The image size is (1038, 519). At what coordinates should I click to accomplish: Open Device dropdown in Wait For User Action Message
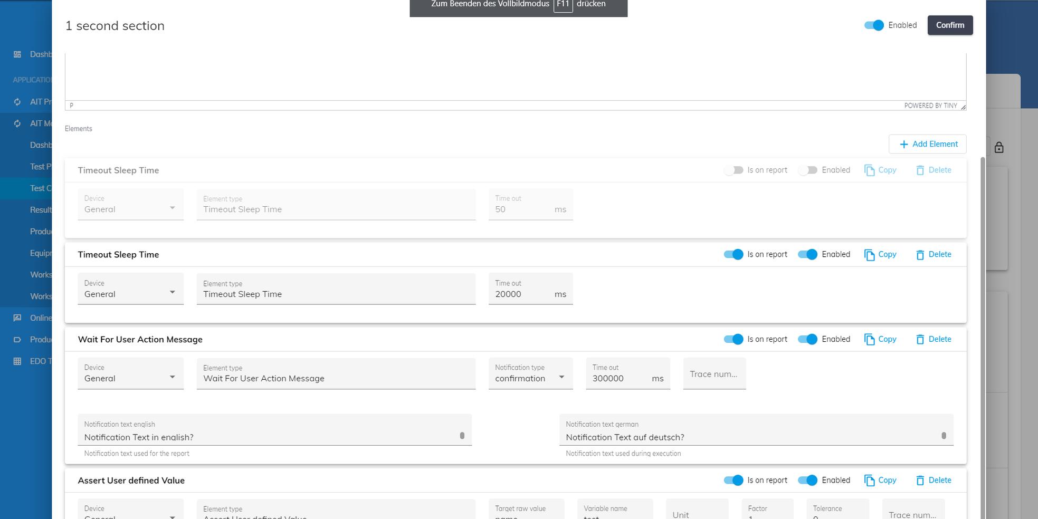130,378
